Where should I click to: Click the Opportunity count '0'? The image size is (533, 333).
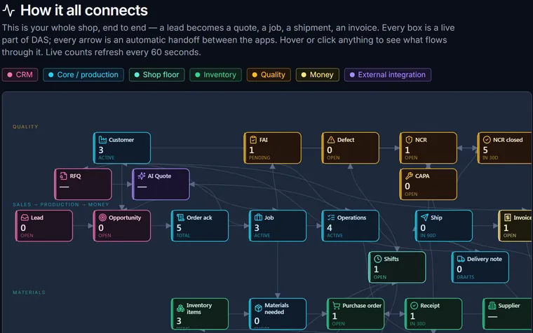(x=101, y=228)
